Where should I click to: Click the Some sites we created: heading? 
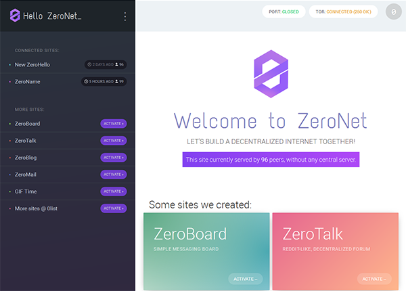coord(200,205)
